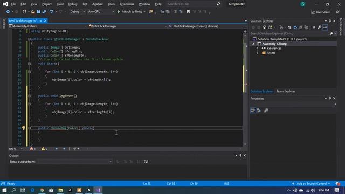The image size is (345, 194).
Task: Click Add to Source Control
Action: [x=311, y=184]
